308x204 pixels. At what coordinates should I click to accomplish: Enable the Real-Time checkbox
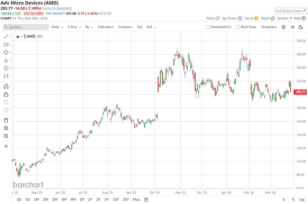pos(238,27)
